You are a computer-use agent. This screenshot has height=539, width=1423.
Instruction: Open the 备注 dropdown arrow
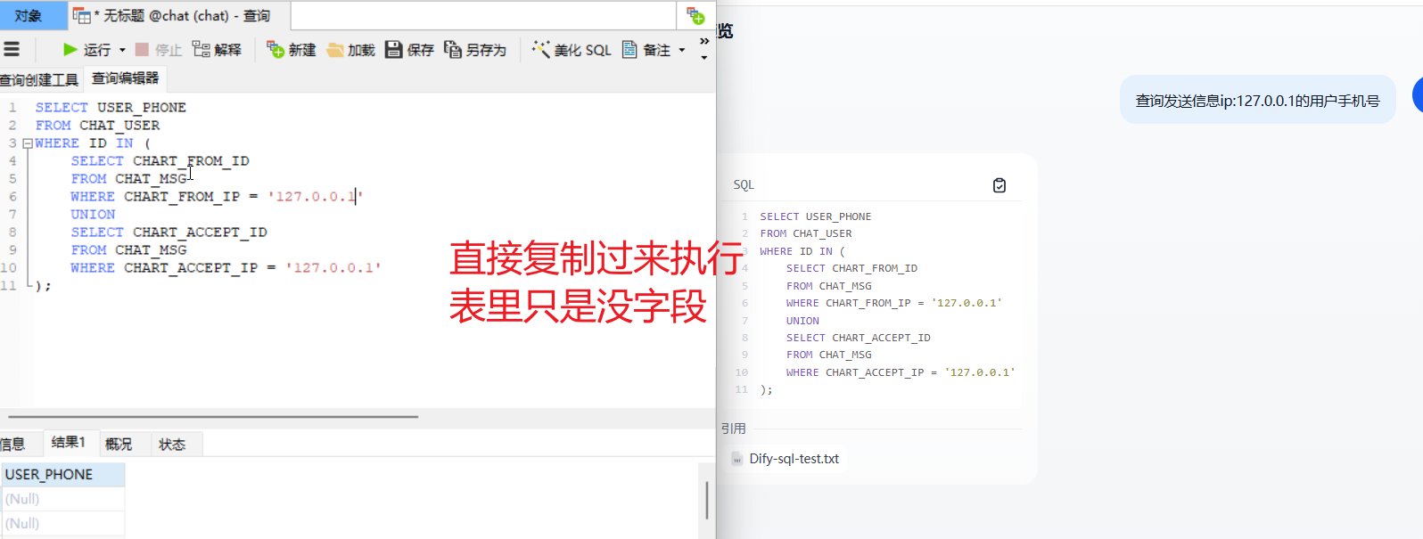tap(682, 50)
